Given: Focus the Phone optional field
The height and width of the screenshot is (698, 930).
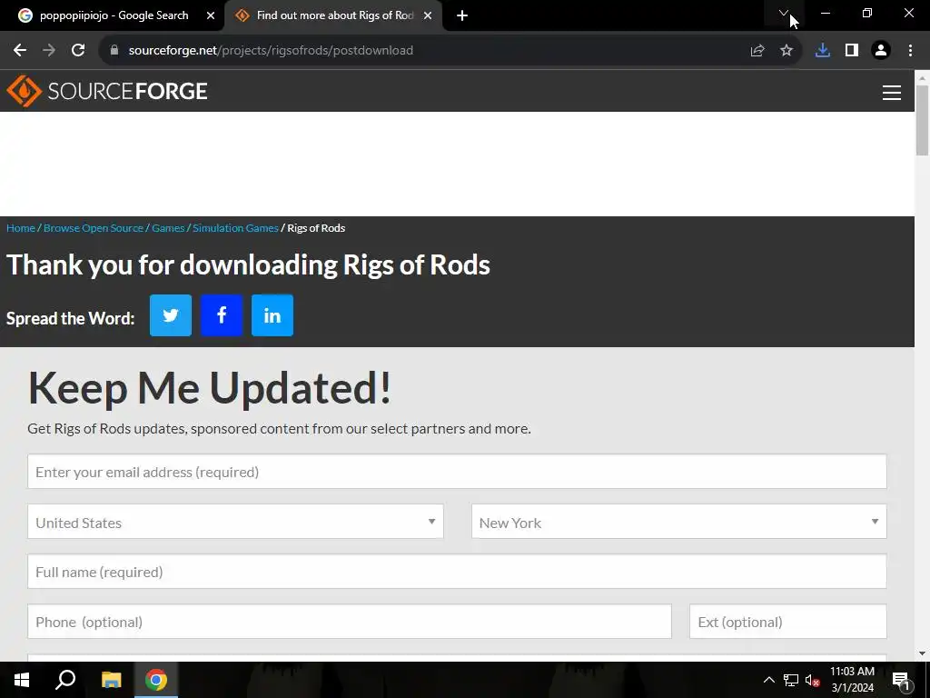Looking at the screenshot, I should 350,622.
